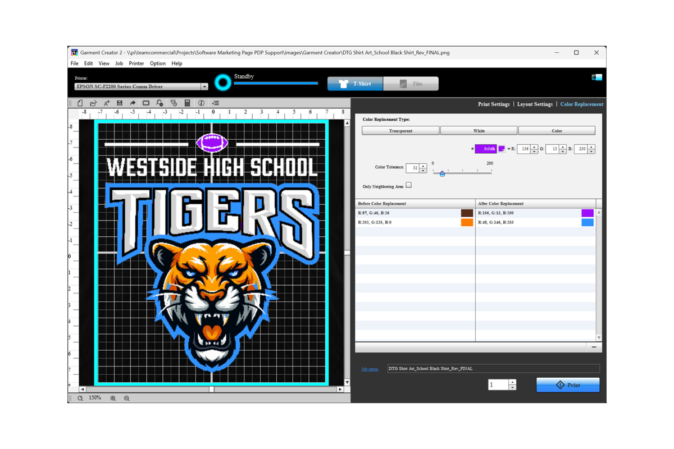Viewport: 674px width, 449px height.
Task: Click the Garment Creator app icon in title bar
Action: (x=74, y=52)
